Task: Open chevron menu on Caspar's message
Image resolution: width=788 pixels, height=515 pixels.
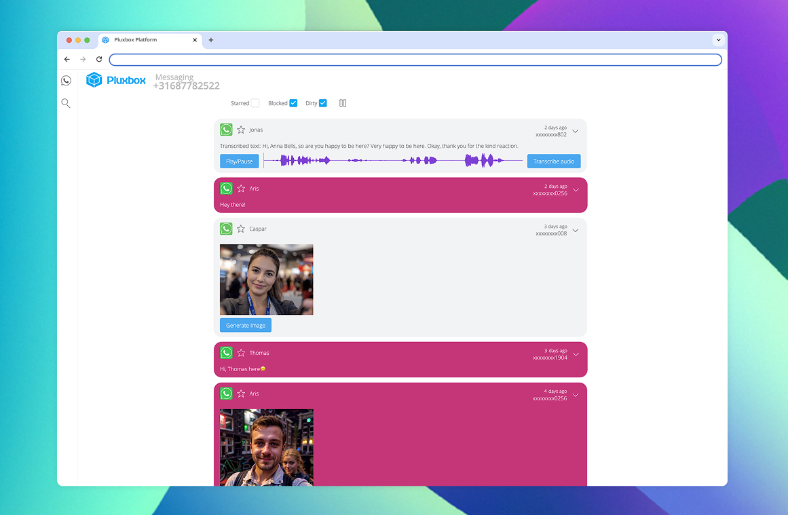Action: tap(576, 231)
